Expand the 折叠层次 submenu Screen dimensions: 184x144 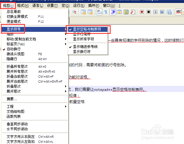pyautogui.click(x=35, y=86)
